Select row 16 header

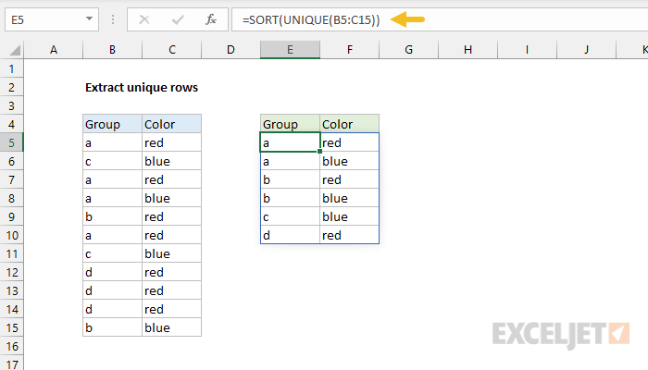click(x=11, y=346)
